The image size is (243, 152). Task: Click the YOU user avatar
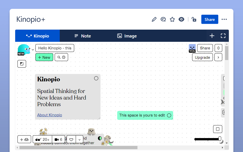192,48
